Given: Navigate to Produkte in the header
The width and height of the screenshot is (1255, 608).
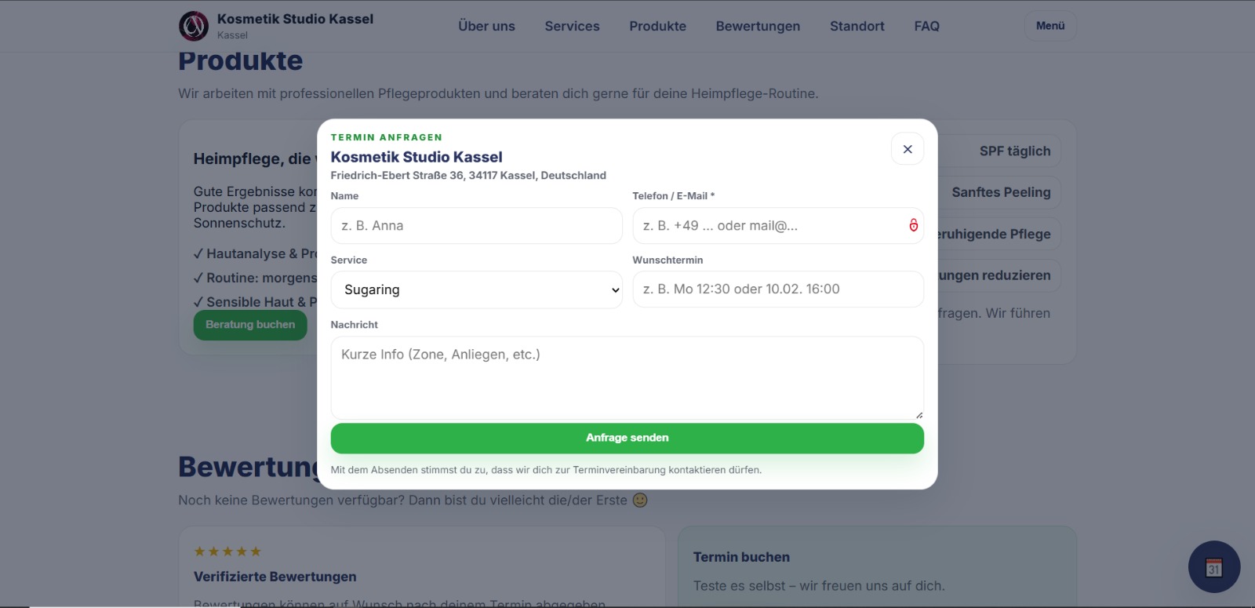Looking at the screenshot, I should tap(657, 26).
